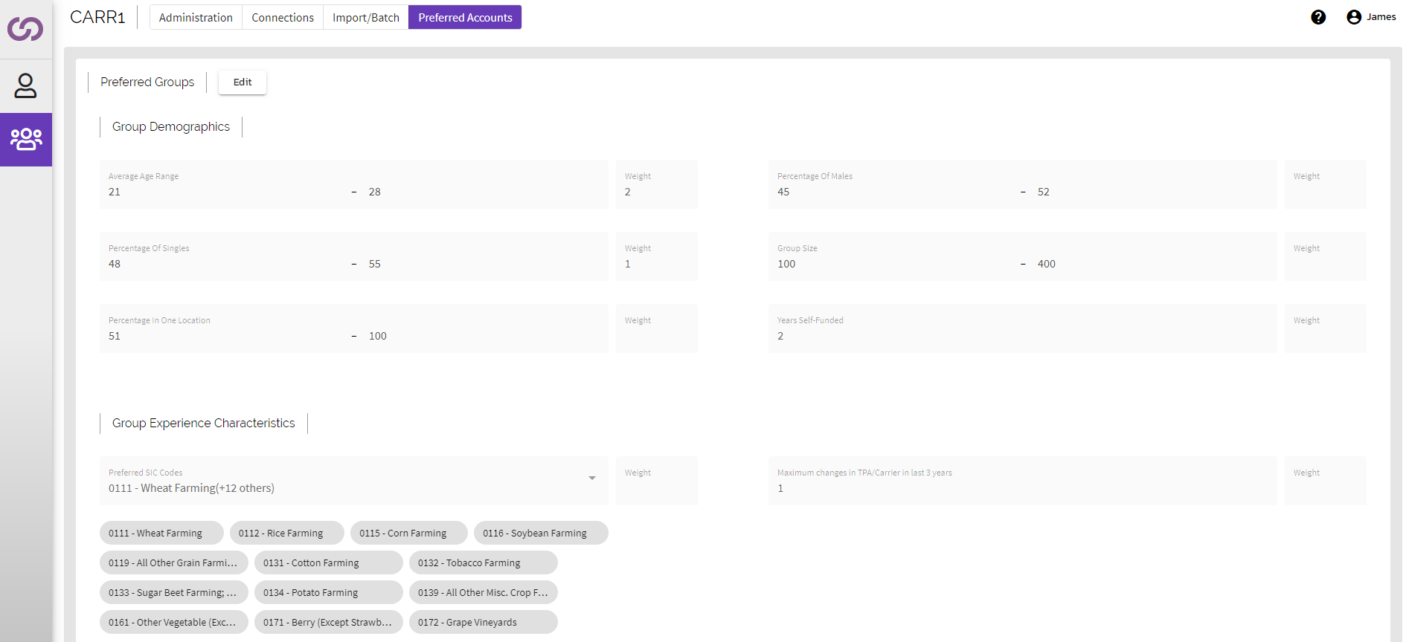
Task: Focus the Percentage Of Singles Weight field
Action: pos(656,264)
